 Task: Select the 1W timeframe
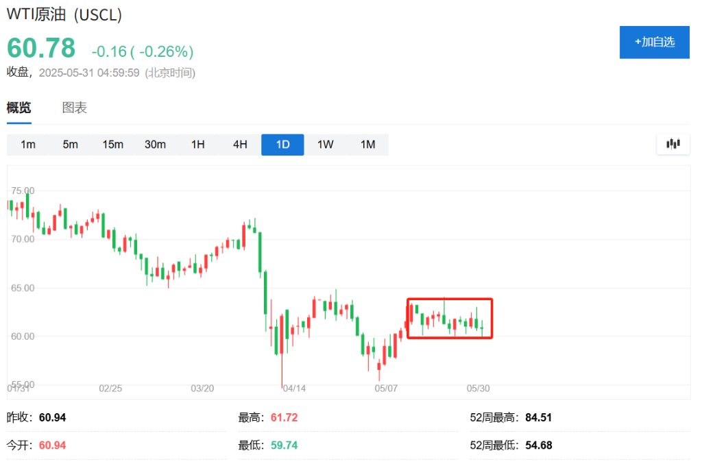click(324, 144)
